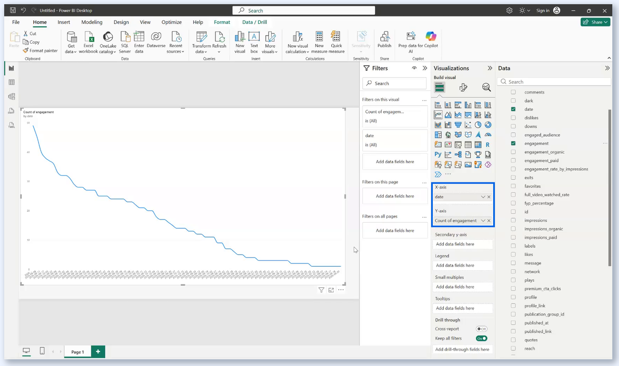619x366 pixels.
Task: Pick the Python visual icon
Action: click(x=438, y=155)
